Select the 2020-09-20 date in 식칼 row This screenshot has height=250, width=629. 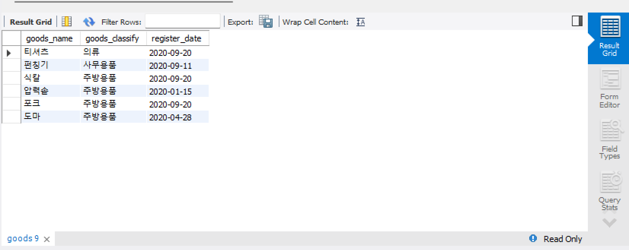pyautogui.click(x=177, y=78)
